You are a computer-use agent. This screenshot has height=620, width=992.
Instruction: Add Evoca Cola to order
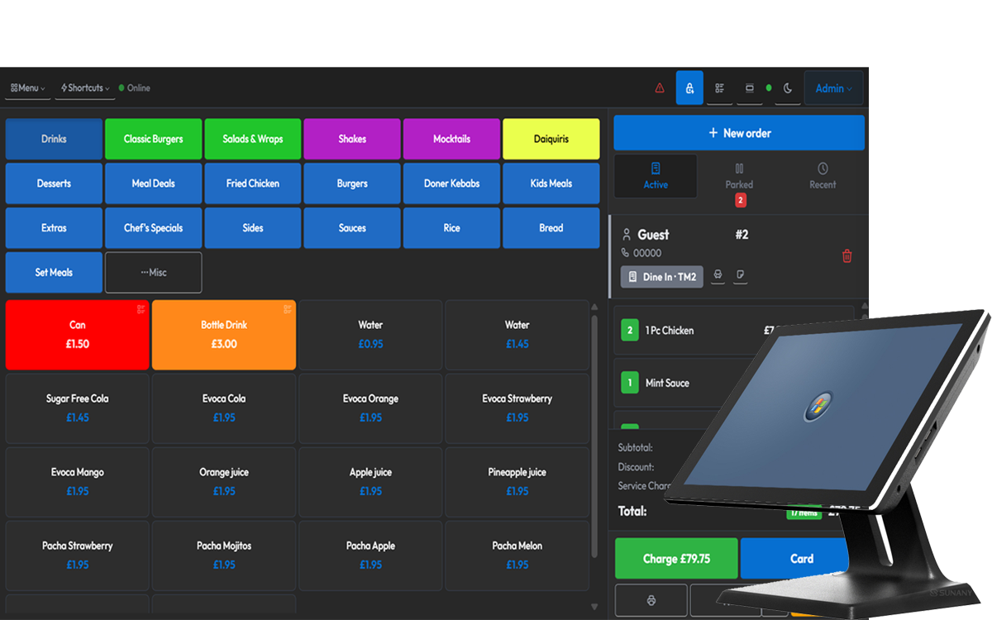(224, 408)
